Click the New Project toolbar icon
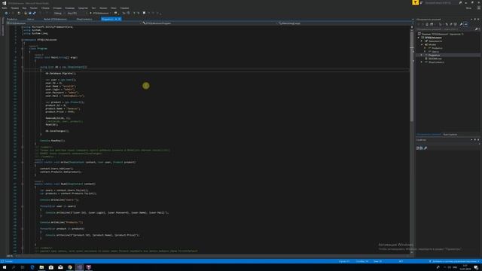 pyautogui.click(x=19, y=14)
